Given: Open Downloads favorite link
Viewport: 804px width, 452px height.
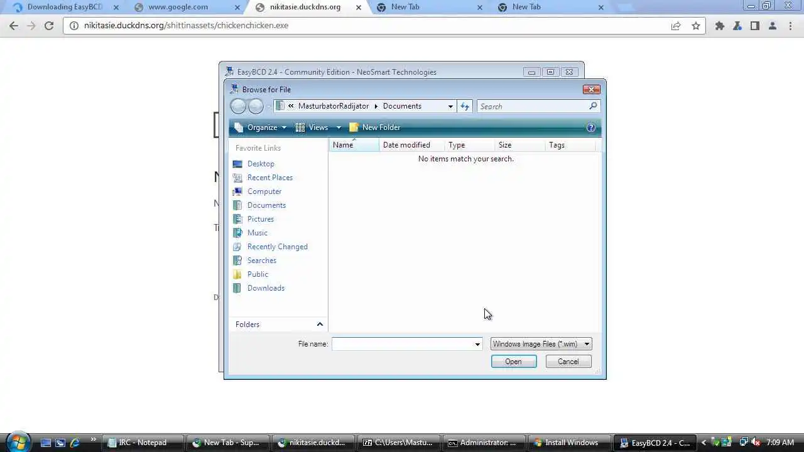Looking at the screenshot, I should pos(266,288).
